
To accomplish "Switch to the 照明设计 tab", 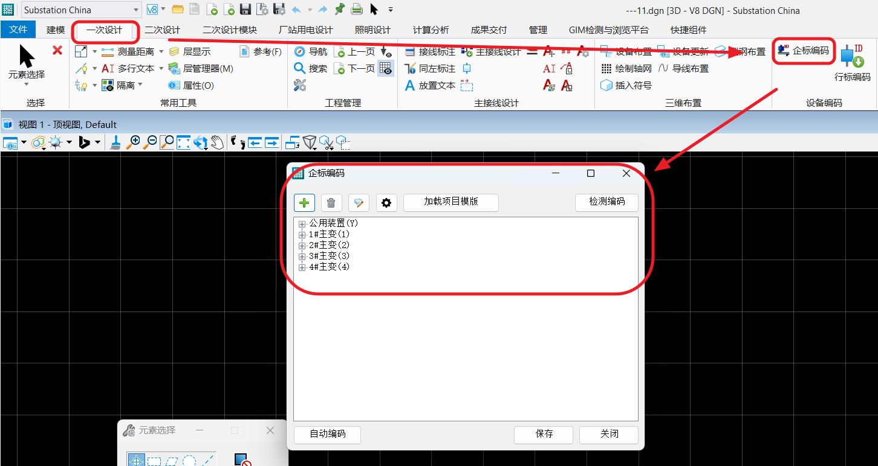I will click(372, 30).
